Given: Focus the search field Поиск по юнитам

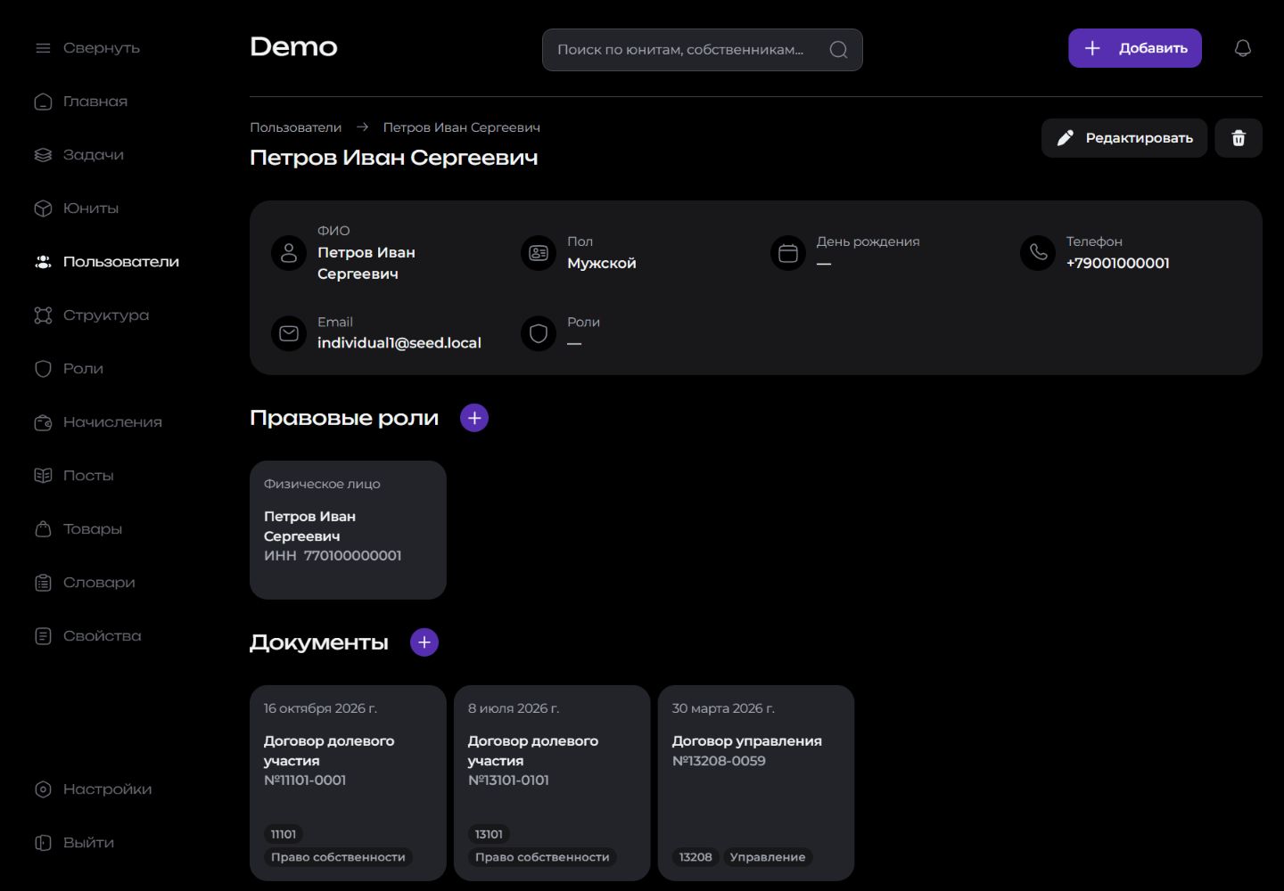Looking at the screenshot, I should (x=703, y=50).
